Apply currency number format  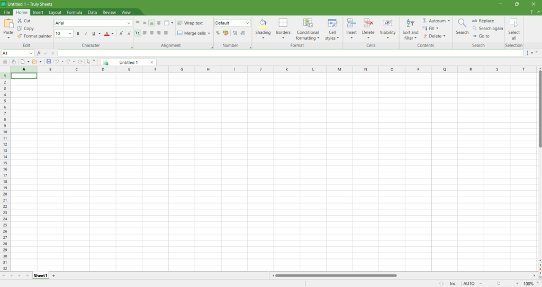[225, 33]
